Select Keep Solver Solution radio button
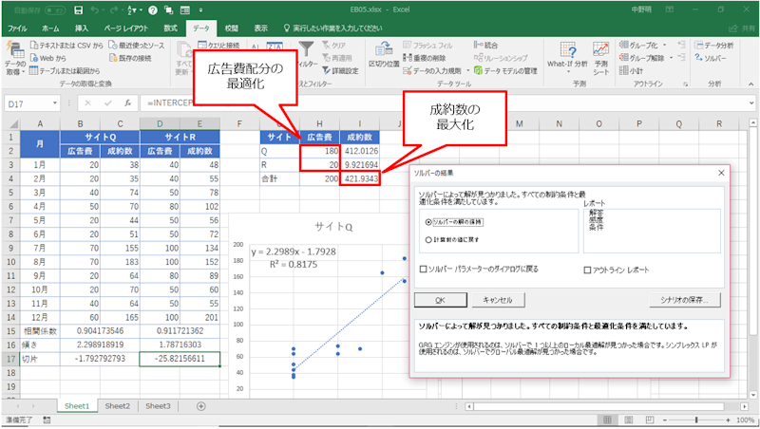 [428, 222]
